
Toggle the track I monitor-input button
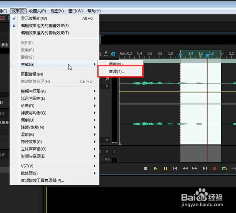[x=114, y=152]
